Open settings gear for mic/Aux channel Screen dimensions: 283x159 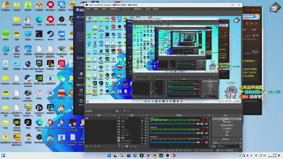207,124
